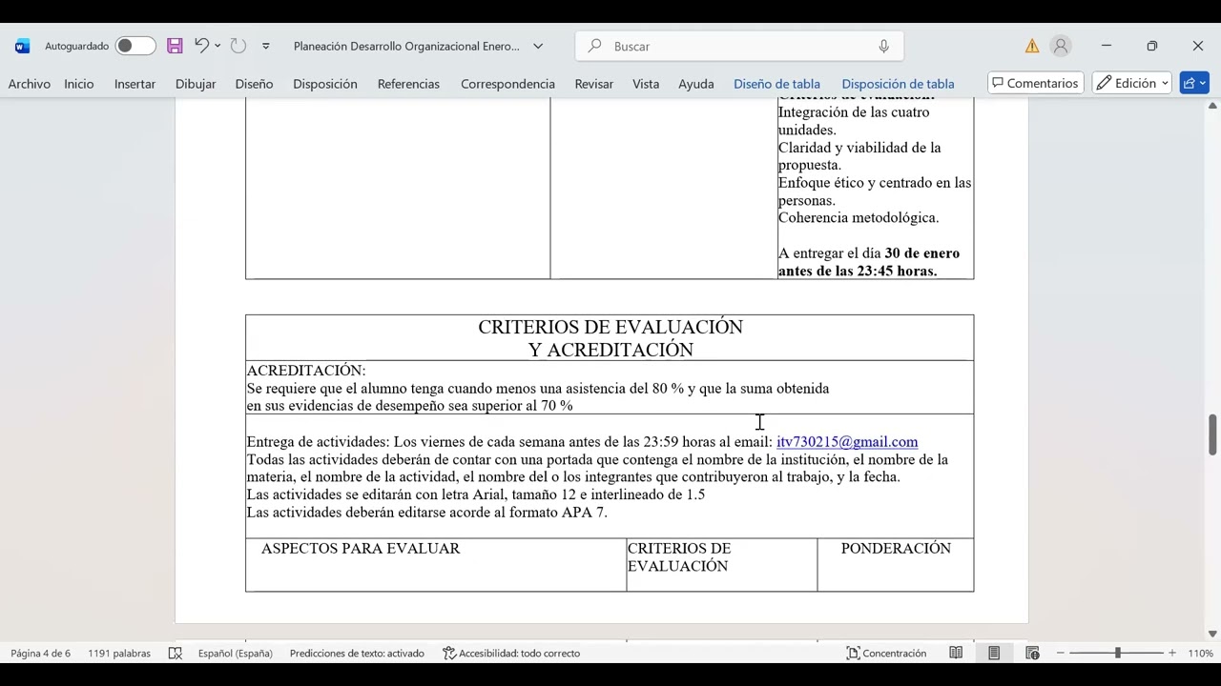This screenshot has width=1221, height=686.
Task: Open the warning alert icon
Action: tap(1032, 46)
